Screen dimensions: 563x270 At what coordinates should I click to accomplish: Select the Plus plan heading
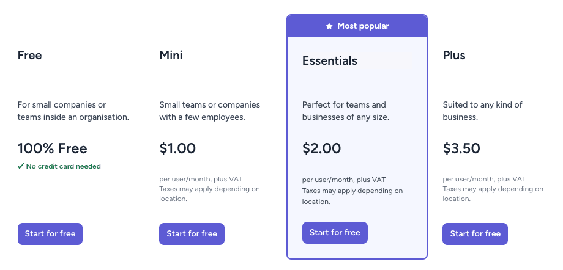point(454,56)
